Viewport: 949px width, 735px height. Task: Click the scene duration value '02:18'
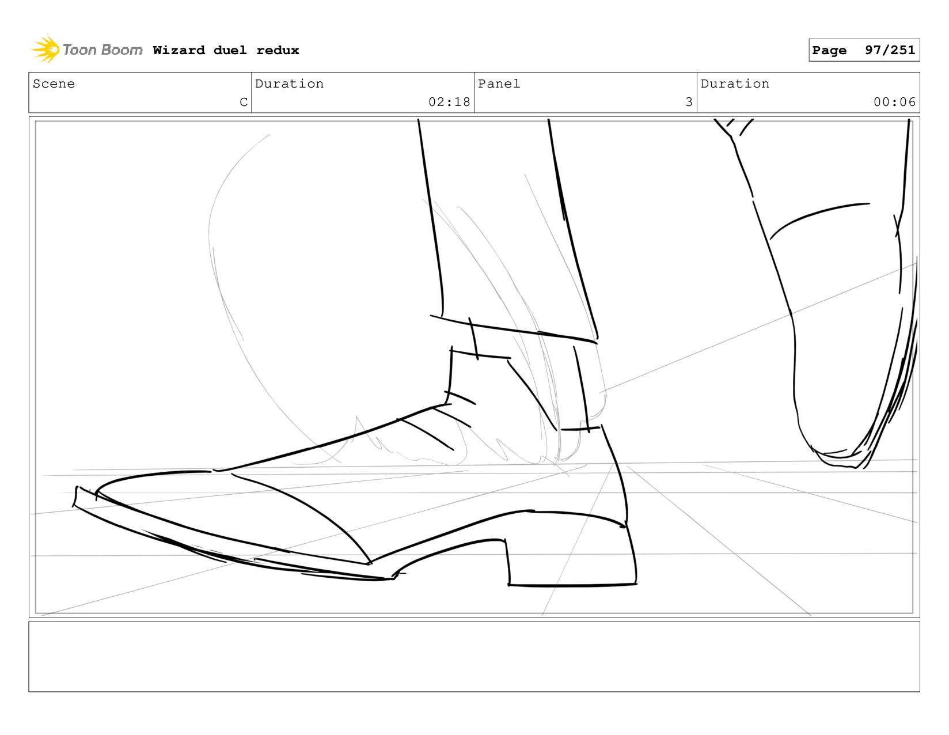tap(449, 102)
